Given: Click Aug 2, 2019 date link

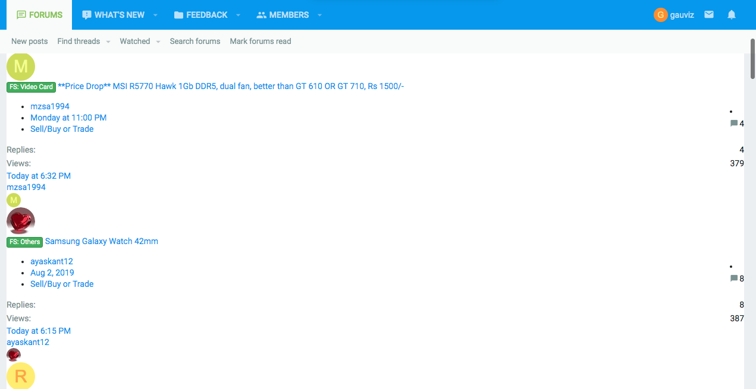Looking at the screenshot, I should pyautogui.click(x=52, y=273).
